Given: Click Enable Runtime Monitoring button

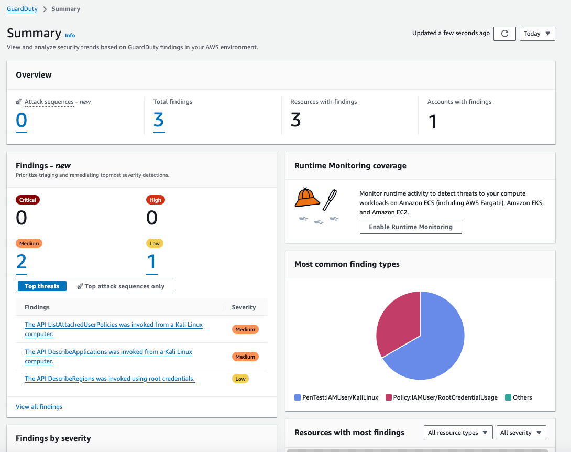Looking at the screenshot, I should tap(411, 227).
